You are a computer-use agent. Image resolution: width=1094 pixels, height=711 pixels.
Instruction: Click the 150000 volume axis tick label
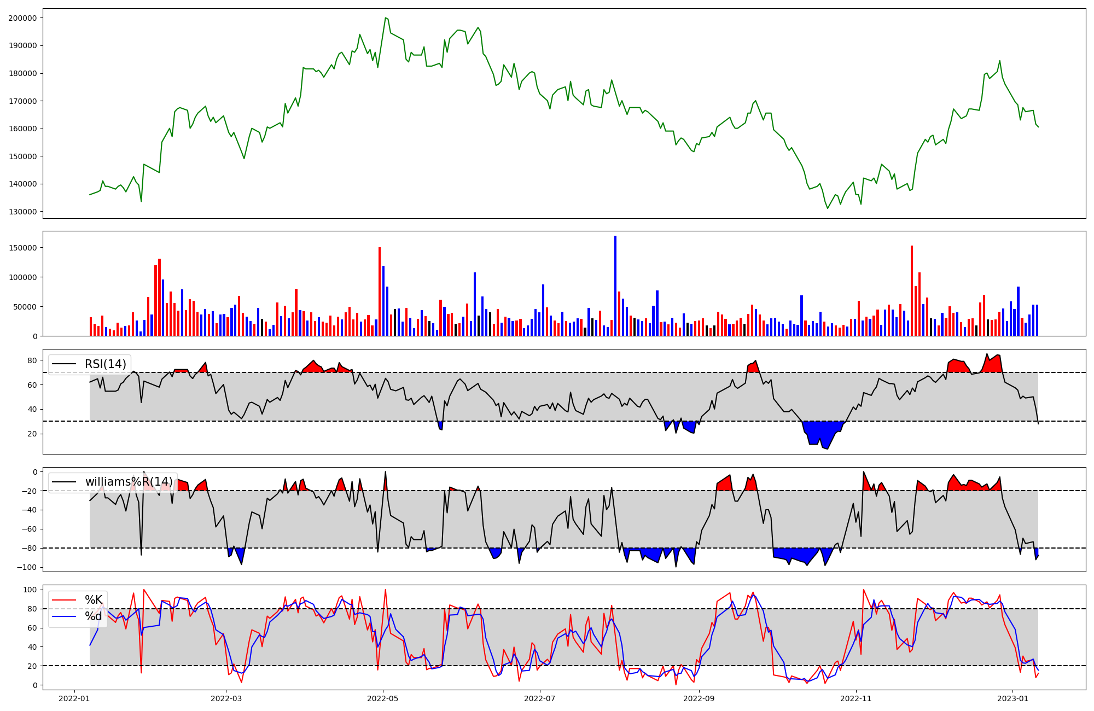22,248
